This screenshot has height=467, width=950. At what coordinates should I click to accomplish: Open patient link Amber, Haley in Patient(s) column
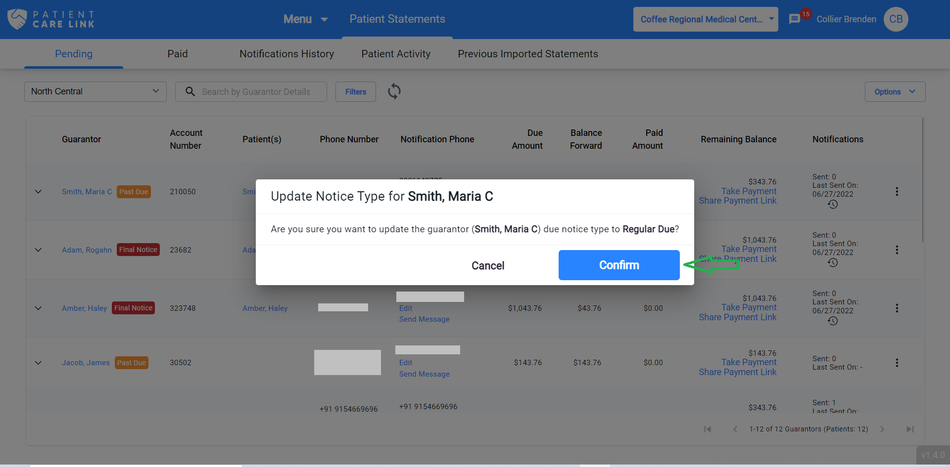coord(265,308)
